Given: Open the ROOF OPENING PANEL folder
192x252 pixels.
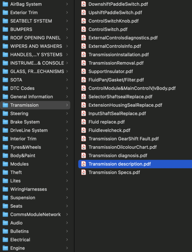Looking at the screenshot, I should pos(35,38).
